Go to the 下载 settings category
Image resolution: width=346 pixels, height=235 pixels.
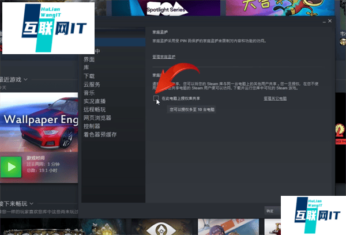tap(89, 76)
